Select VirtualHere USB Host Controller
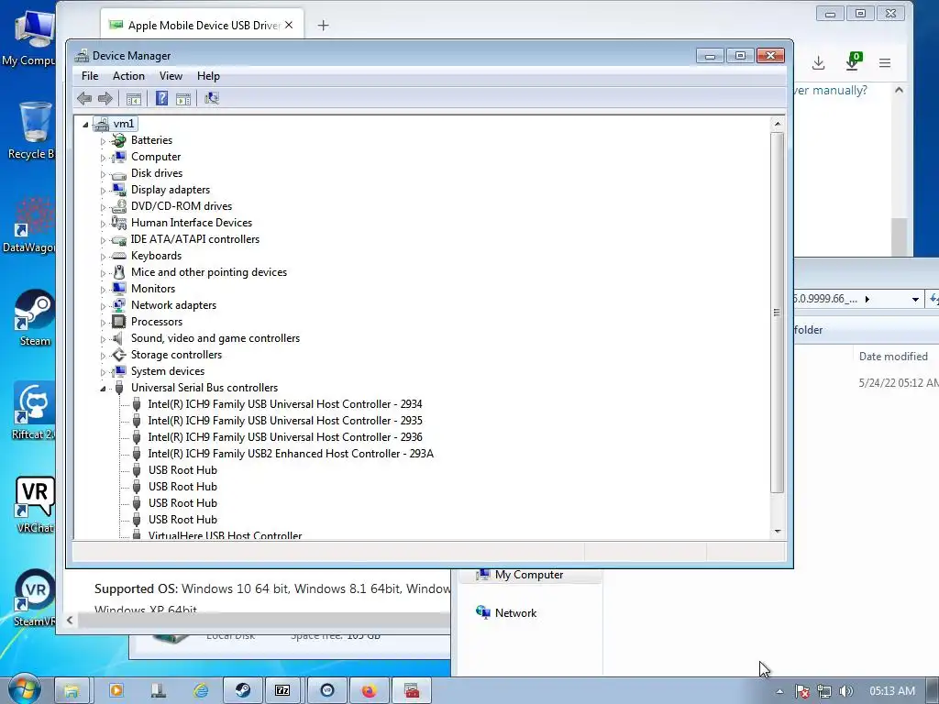Screen dimensions: 939x704 (226, 535)
